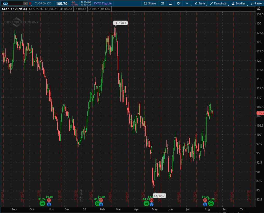Click the green dividend icon before Feb
The height and width of the screenshot is (213, 264).
point(97,203)
